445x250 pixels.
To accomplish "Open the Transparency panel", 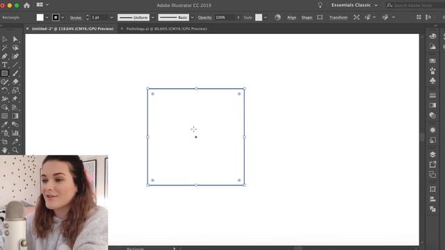I will click(432, 115).
